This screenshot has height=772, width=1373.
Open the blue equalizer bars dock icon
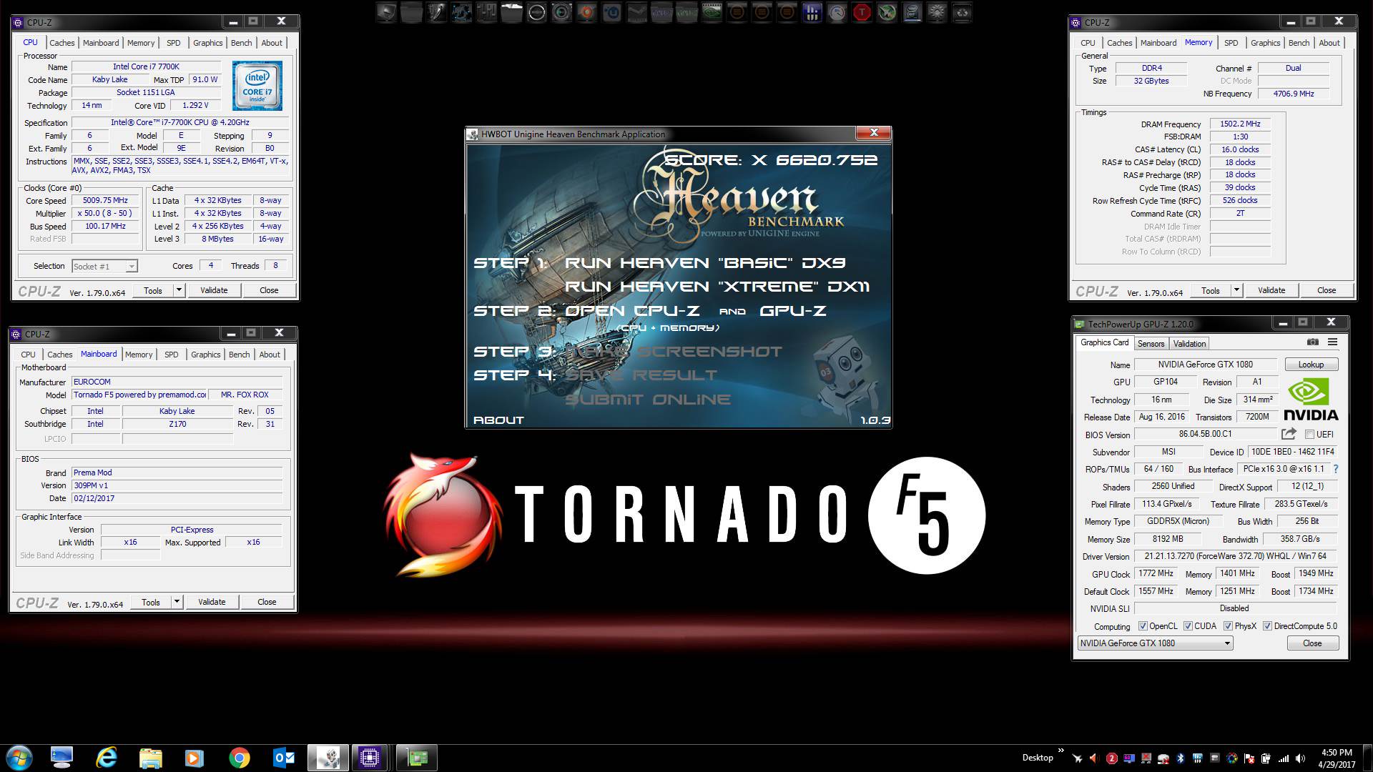(x=812, y=12)
